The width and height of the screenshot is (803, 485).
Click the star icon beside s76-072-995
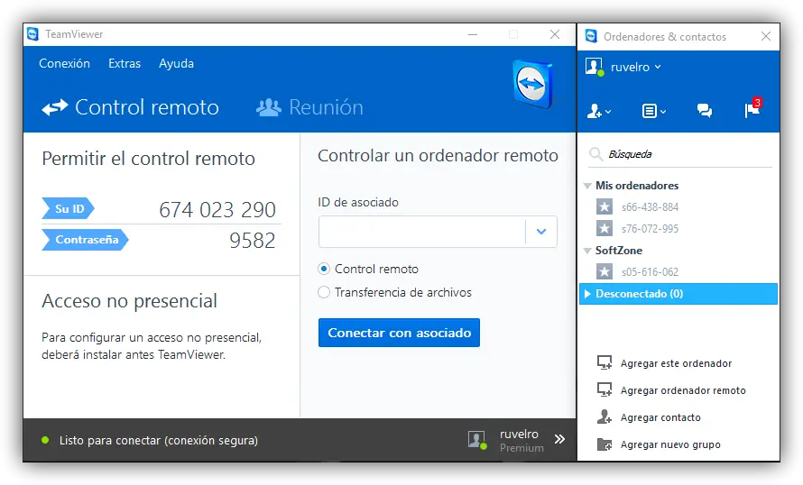click(605, 228)
